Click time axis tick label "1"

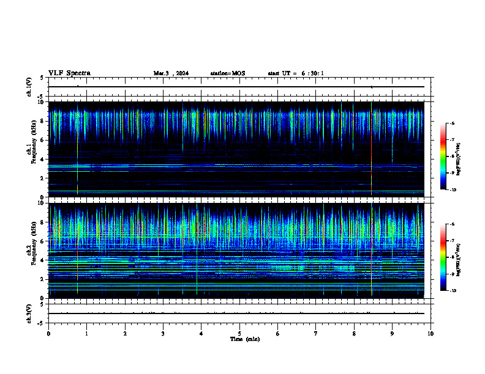(86, 334)
